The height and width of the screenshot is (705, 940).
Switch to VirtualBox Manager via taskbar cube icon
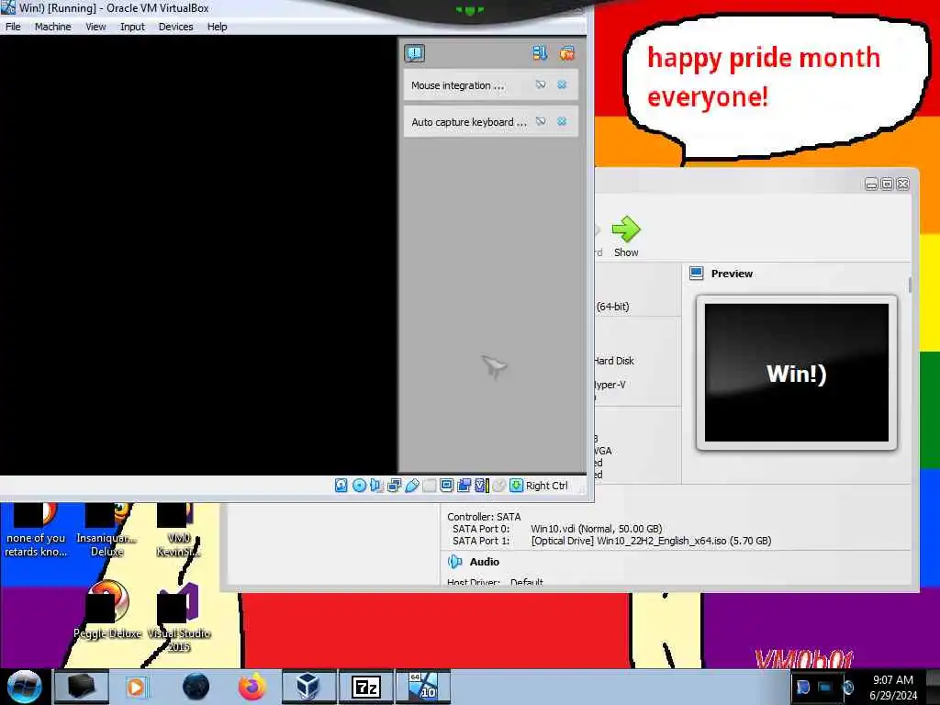308,687
